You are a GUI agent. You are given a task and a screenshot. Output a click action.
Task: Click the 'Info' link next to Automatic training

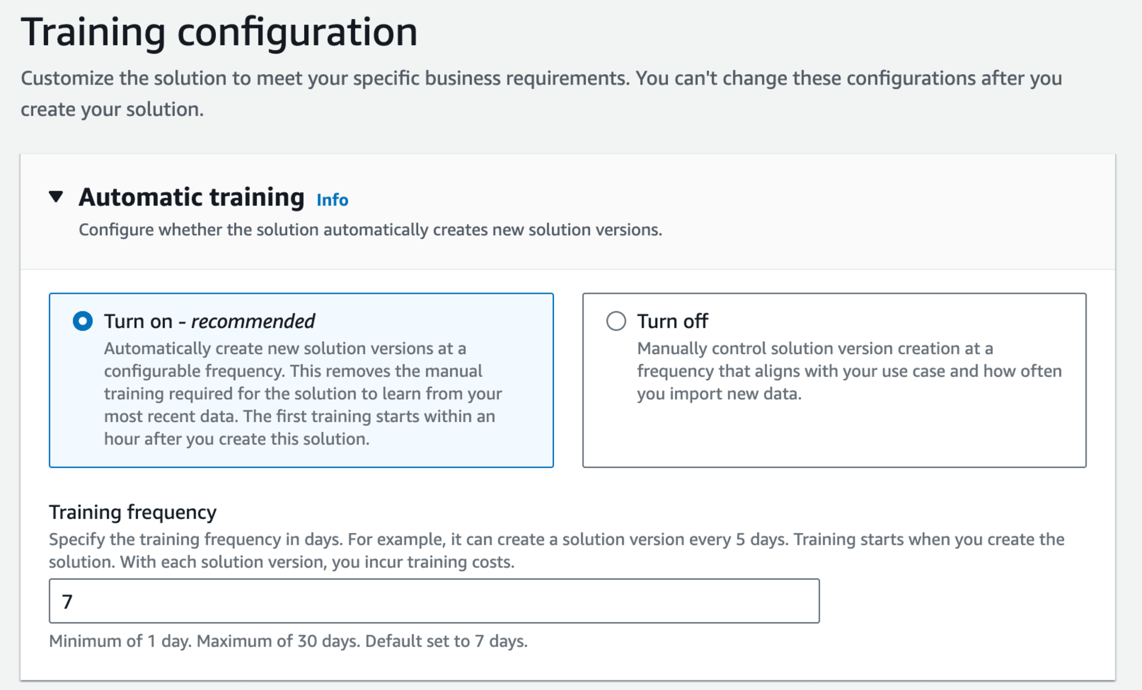[x=332, y=198]
